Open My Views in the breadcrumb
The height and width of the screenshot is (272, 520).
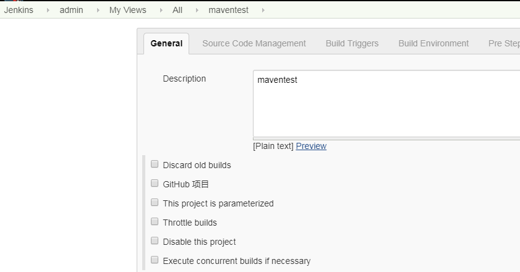(128, 10)
